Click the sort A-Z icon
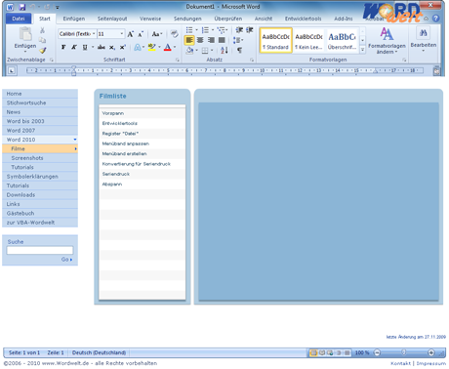This screenshot has height=369, width=449. pos(224,50)
